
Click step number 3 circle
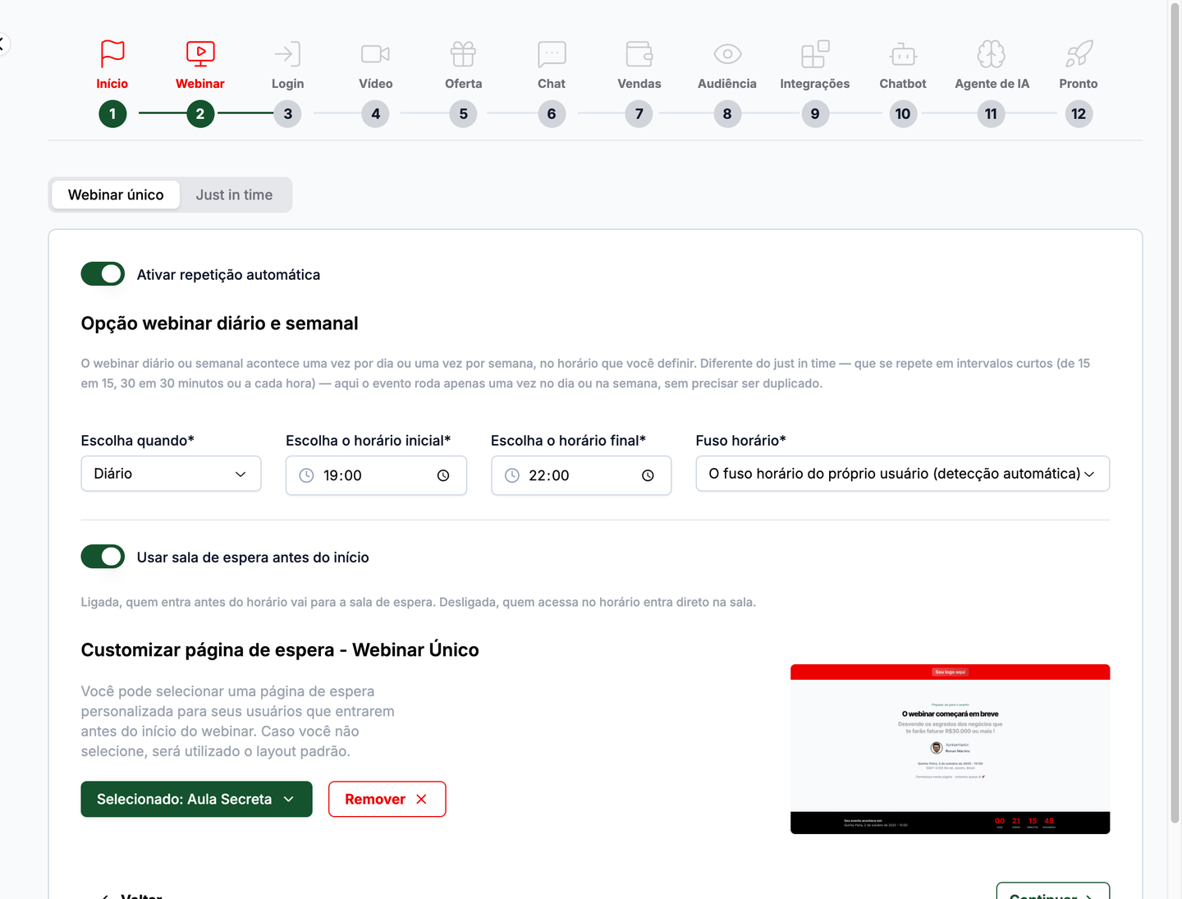[x=287, y=113]
